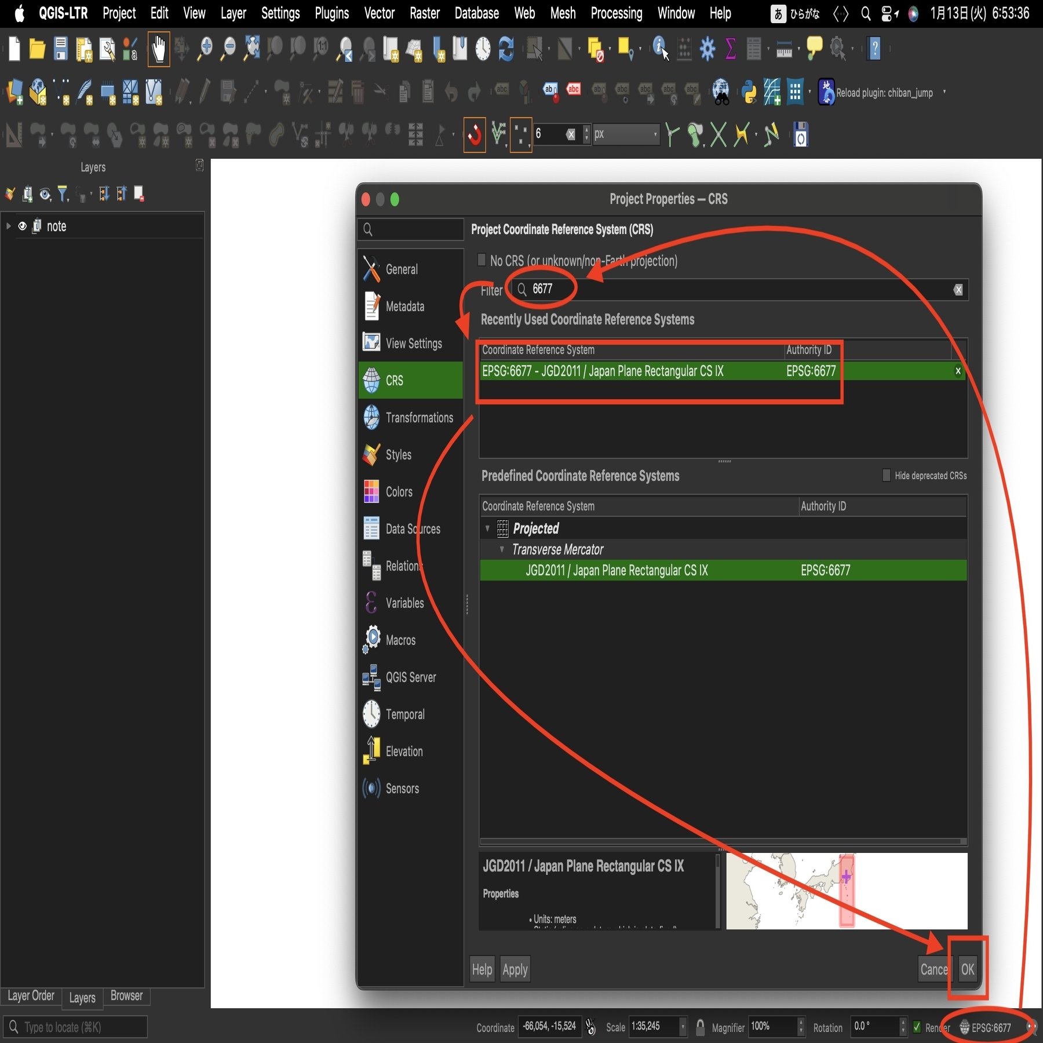Screen dimensions: 1043x1043
Task: Click the CRS Filter field containing 6677
Action: coord(739,290)
